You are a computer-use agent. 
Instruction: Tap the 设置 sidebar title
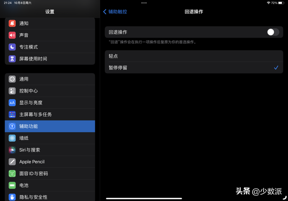tap(50, 12)
